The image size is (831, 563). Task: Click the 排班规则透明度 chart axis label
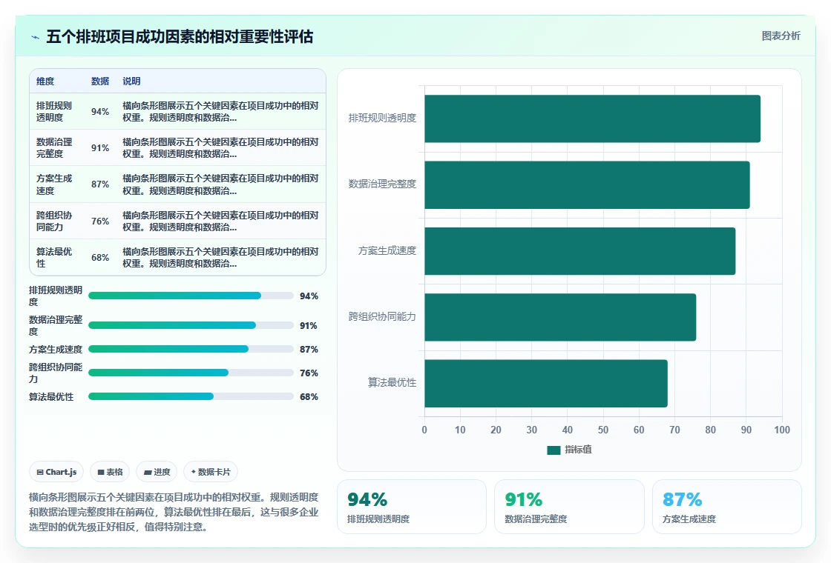pyautogui.click(x=382, y=118)
